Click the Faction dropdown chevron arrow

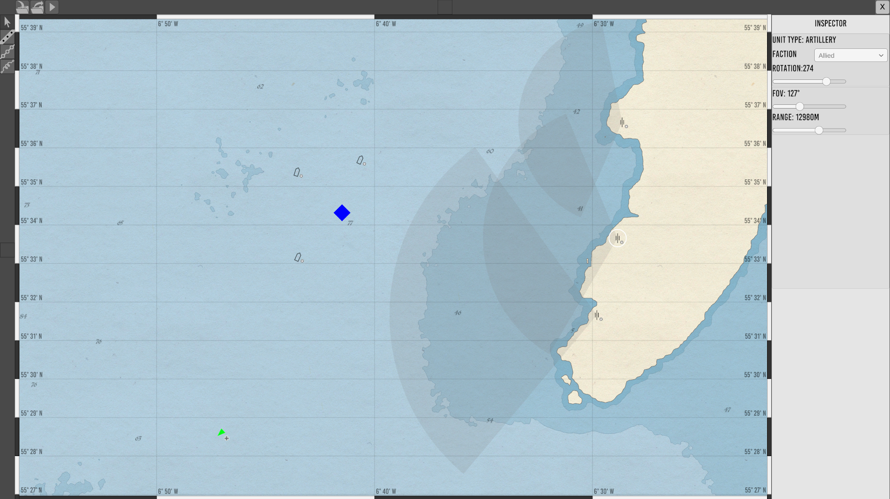881,55
